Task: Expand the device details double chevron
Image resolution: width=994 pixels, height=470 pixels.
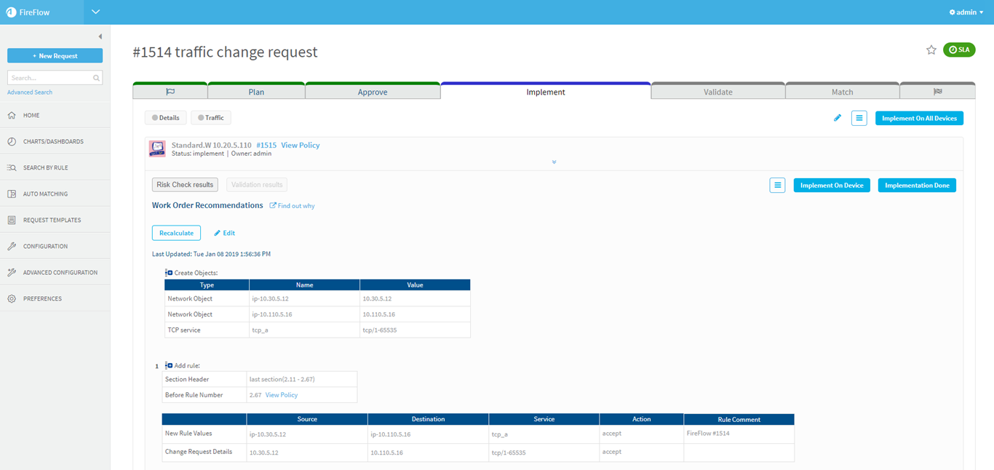Action: 554,162
